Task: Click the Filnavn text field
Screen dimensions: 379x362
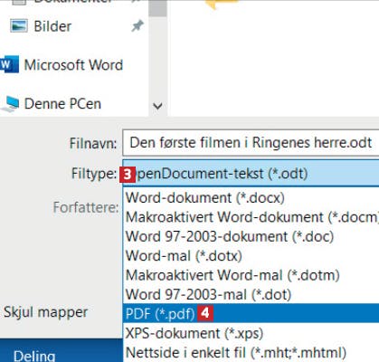Action: [251, 143]
